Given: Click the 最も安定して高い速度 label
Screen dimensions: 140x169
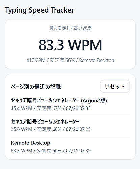Looking at the screenshot, I should [x=70, y=28].
